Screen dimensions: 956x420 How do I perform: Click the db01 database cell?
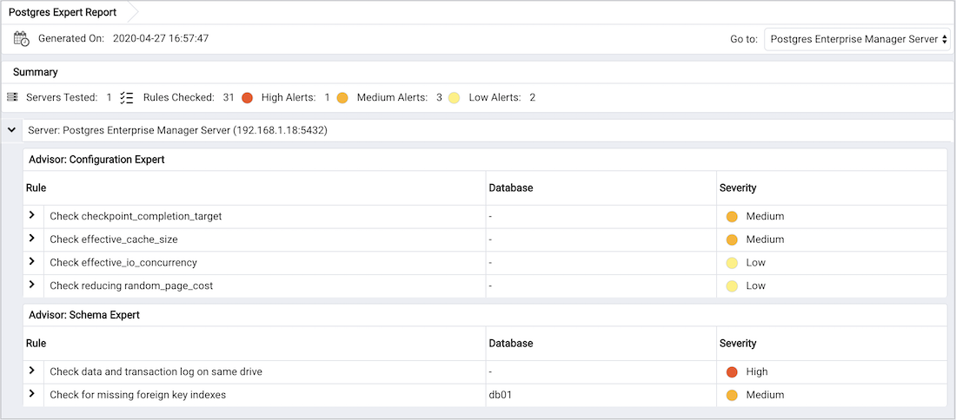500,395
